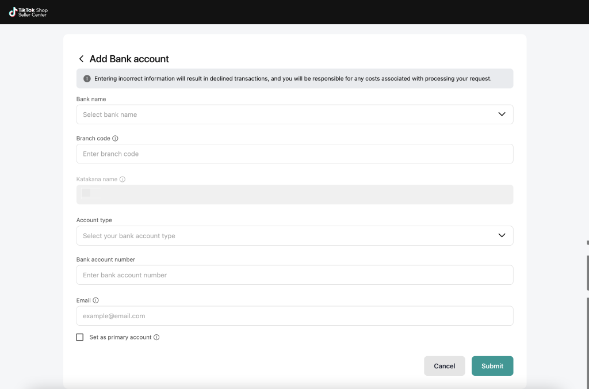This screenshot has width=589, height=389.
Task: Click the greyed-out Katakana name field
Action: click(x=294, y=195)
